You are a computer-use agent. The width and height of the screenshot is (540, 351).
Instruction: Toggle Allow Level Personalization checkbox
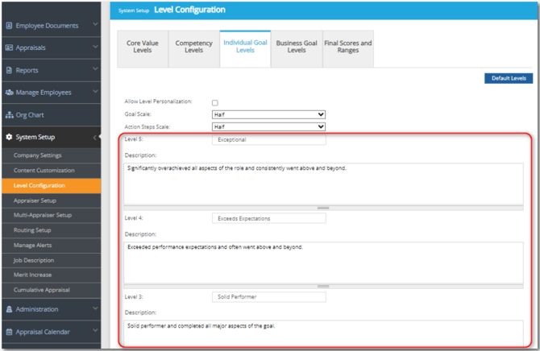(x=214, y=103)
